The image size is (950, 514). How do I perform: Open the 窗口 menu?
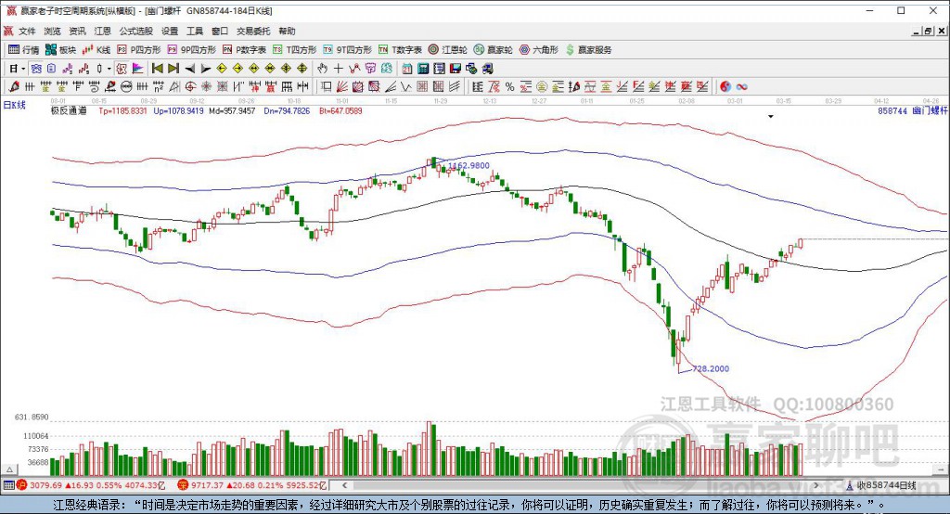tap(220, 31)
